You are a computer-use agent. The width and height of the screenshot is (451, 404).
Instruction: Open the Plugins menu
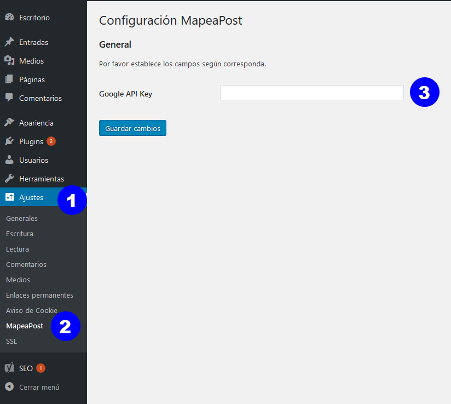tap(43, 141)
